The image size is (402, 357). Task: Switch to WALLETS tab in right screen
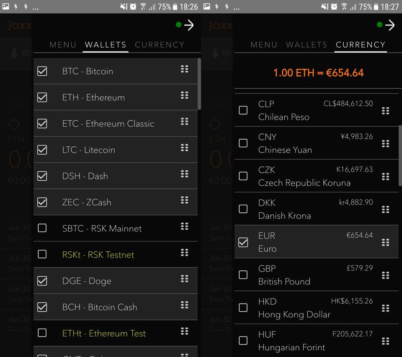307,45
